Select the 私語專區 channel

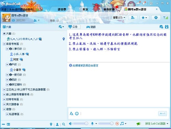pyautogui.click(x=14, y=114)
